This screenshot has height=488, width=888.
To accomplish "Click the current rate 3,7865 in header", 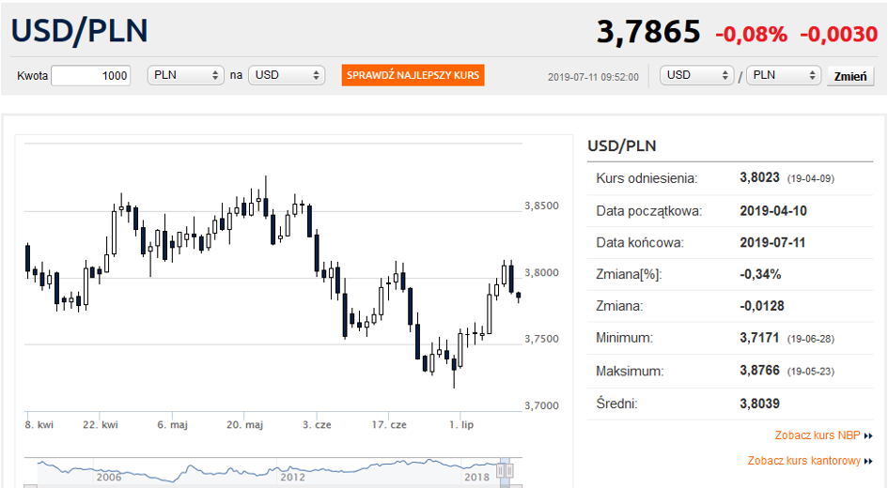I will click(x=647, y=32).
